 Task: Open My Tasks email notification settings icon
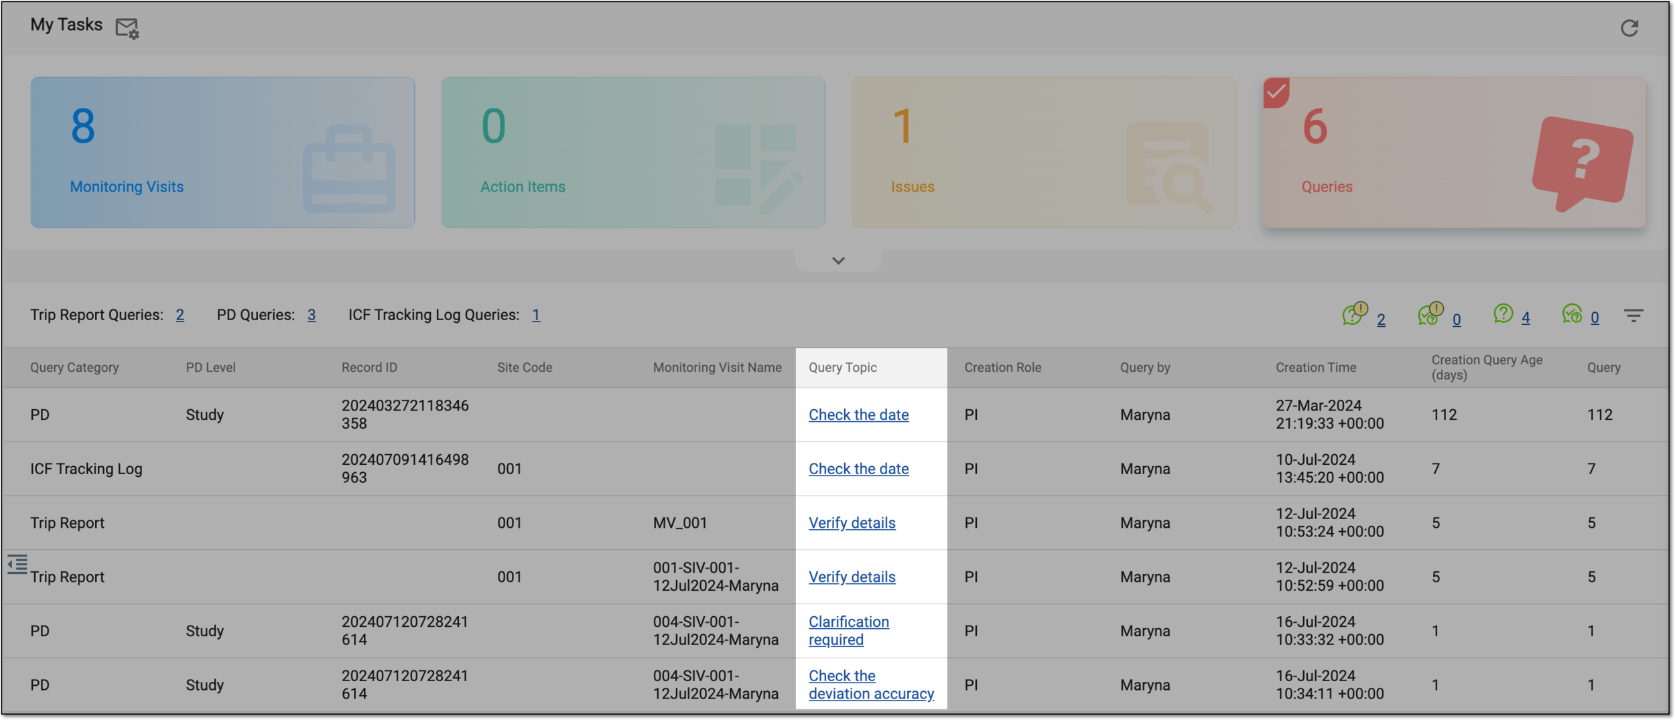(x=127, y=28)
